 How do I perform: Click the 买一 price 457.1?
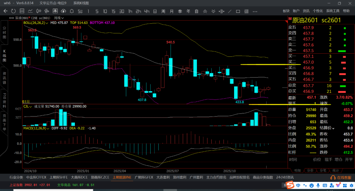tap(308, 56)
